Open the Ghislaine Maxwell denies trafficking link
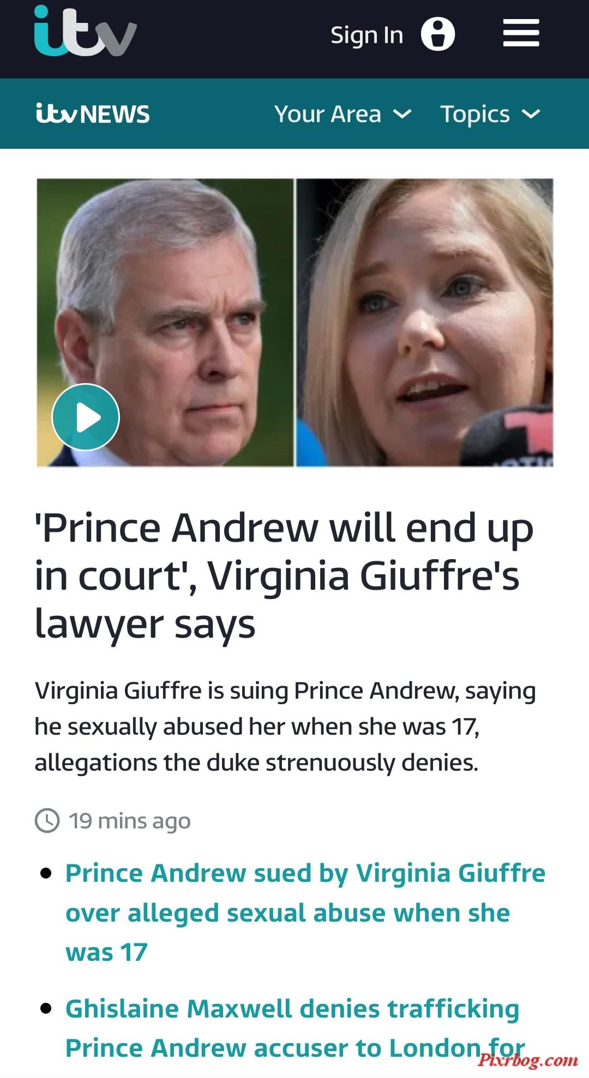The image size is (589, 1078). click(x=295, y=1028)
